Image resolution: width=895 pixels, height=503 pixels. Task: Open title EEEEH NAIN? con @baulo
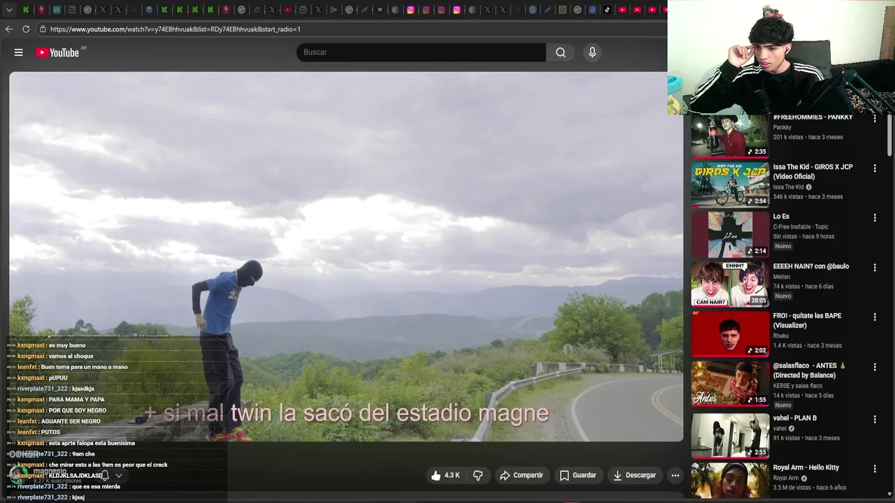point(810,266)
